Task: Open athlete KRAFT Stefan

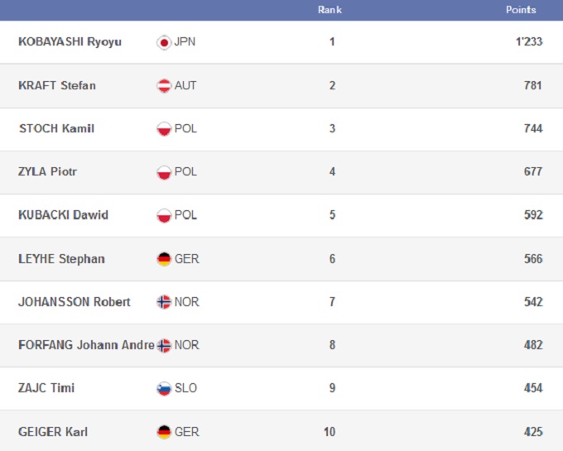Action: pos(56,85)
